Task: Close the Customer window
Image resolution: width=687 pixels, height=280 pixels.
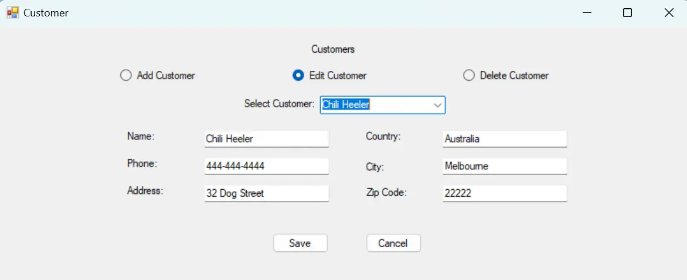Action: pos(669,13)
